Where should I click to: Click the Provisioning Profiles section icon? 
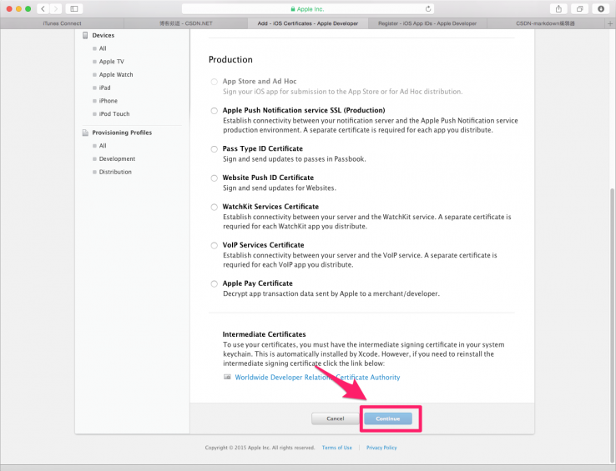tap(85, 133)
